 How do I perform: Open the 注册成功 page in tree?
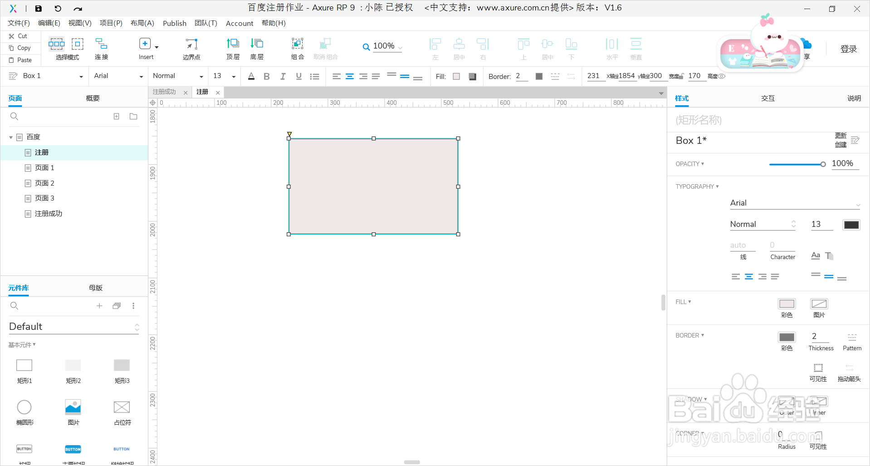(x=49, y=214)
